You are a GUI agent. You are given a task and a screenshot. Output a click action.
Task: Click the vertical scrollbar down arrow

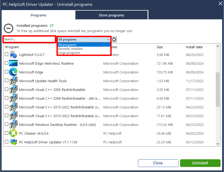click(218, 144)
